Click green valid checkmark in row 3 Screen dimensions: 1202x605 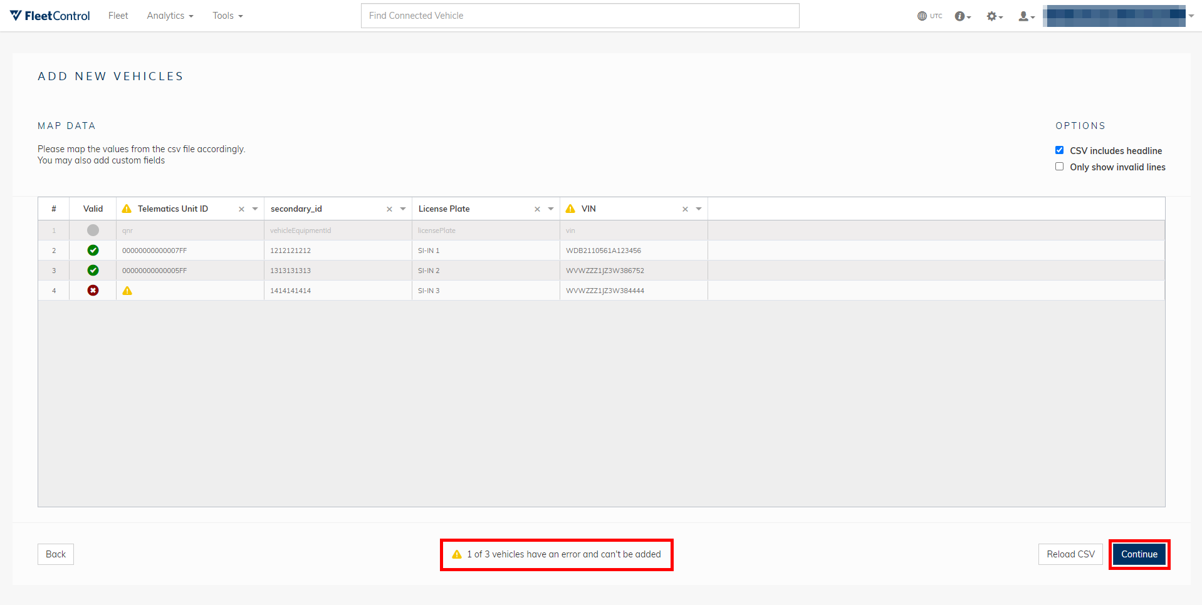tap(93, 271)
